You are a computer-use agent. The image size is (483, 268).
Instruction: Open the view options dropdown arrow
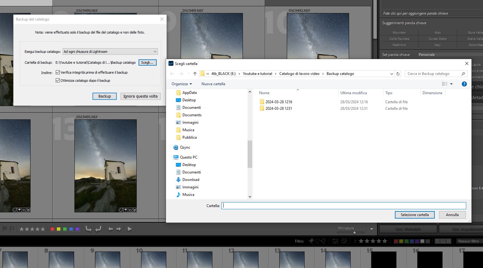tap(451, 84)
